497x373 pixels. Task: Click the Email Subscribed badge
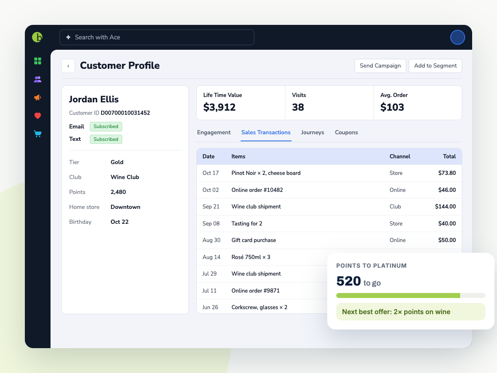pyautogui.click(x=106, y=126)
